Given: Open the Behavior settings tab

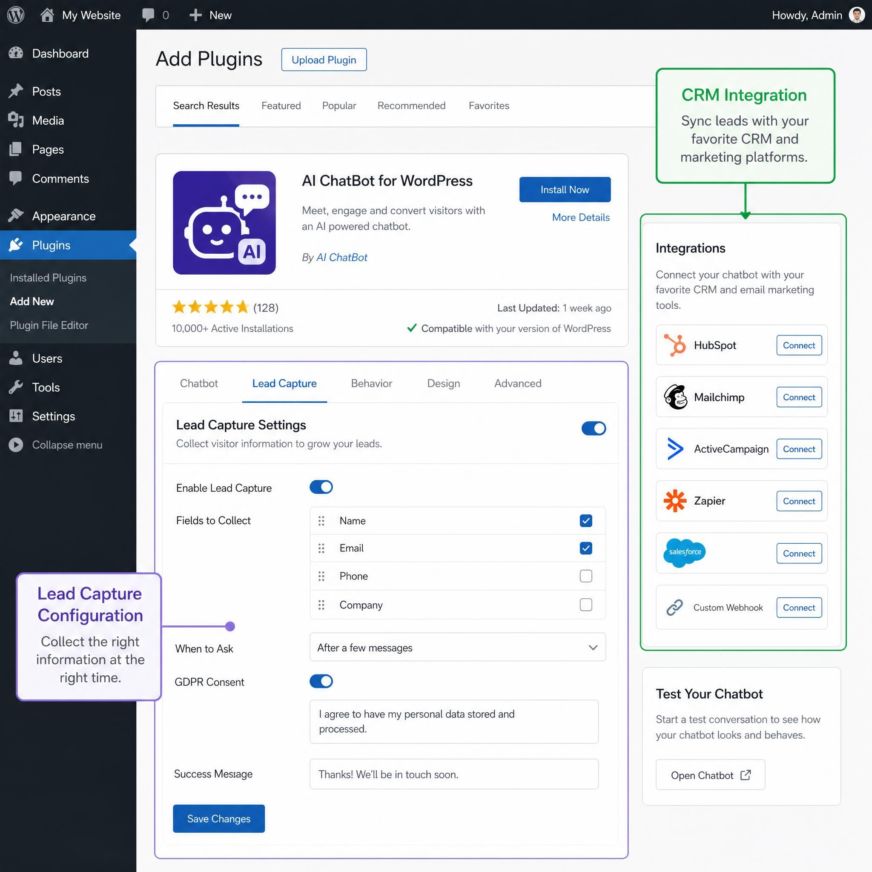Looking at the screenshot, I should click(x=371, y=383).
